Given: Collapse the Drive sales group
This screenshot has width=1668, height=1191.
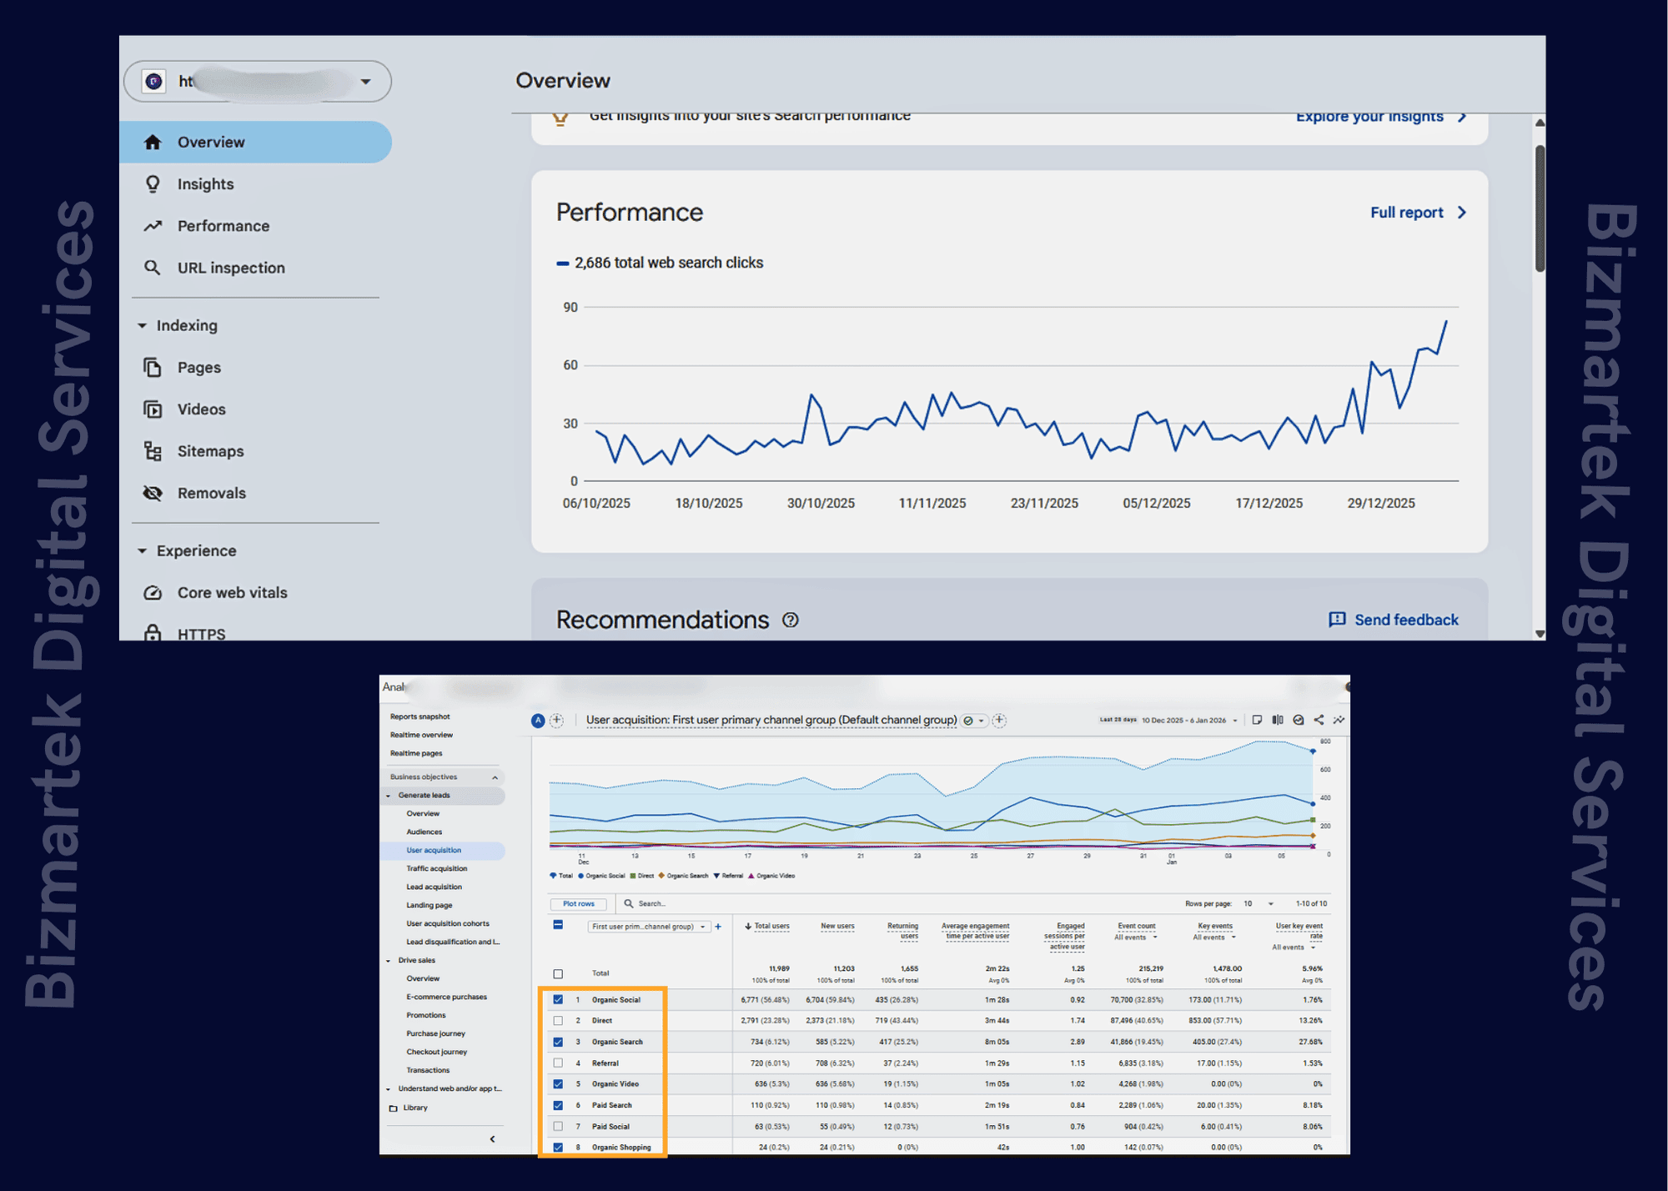Looking at the screenshot, I should 388,961.
